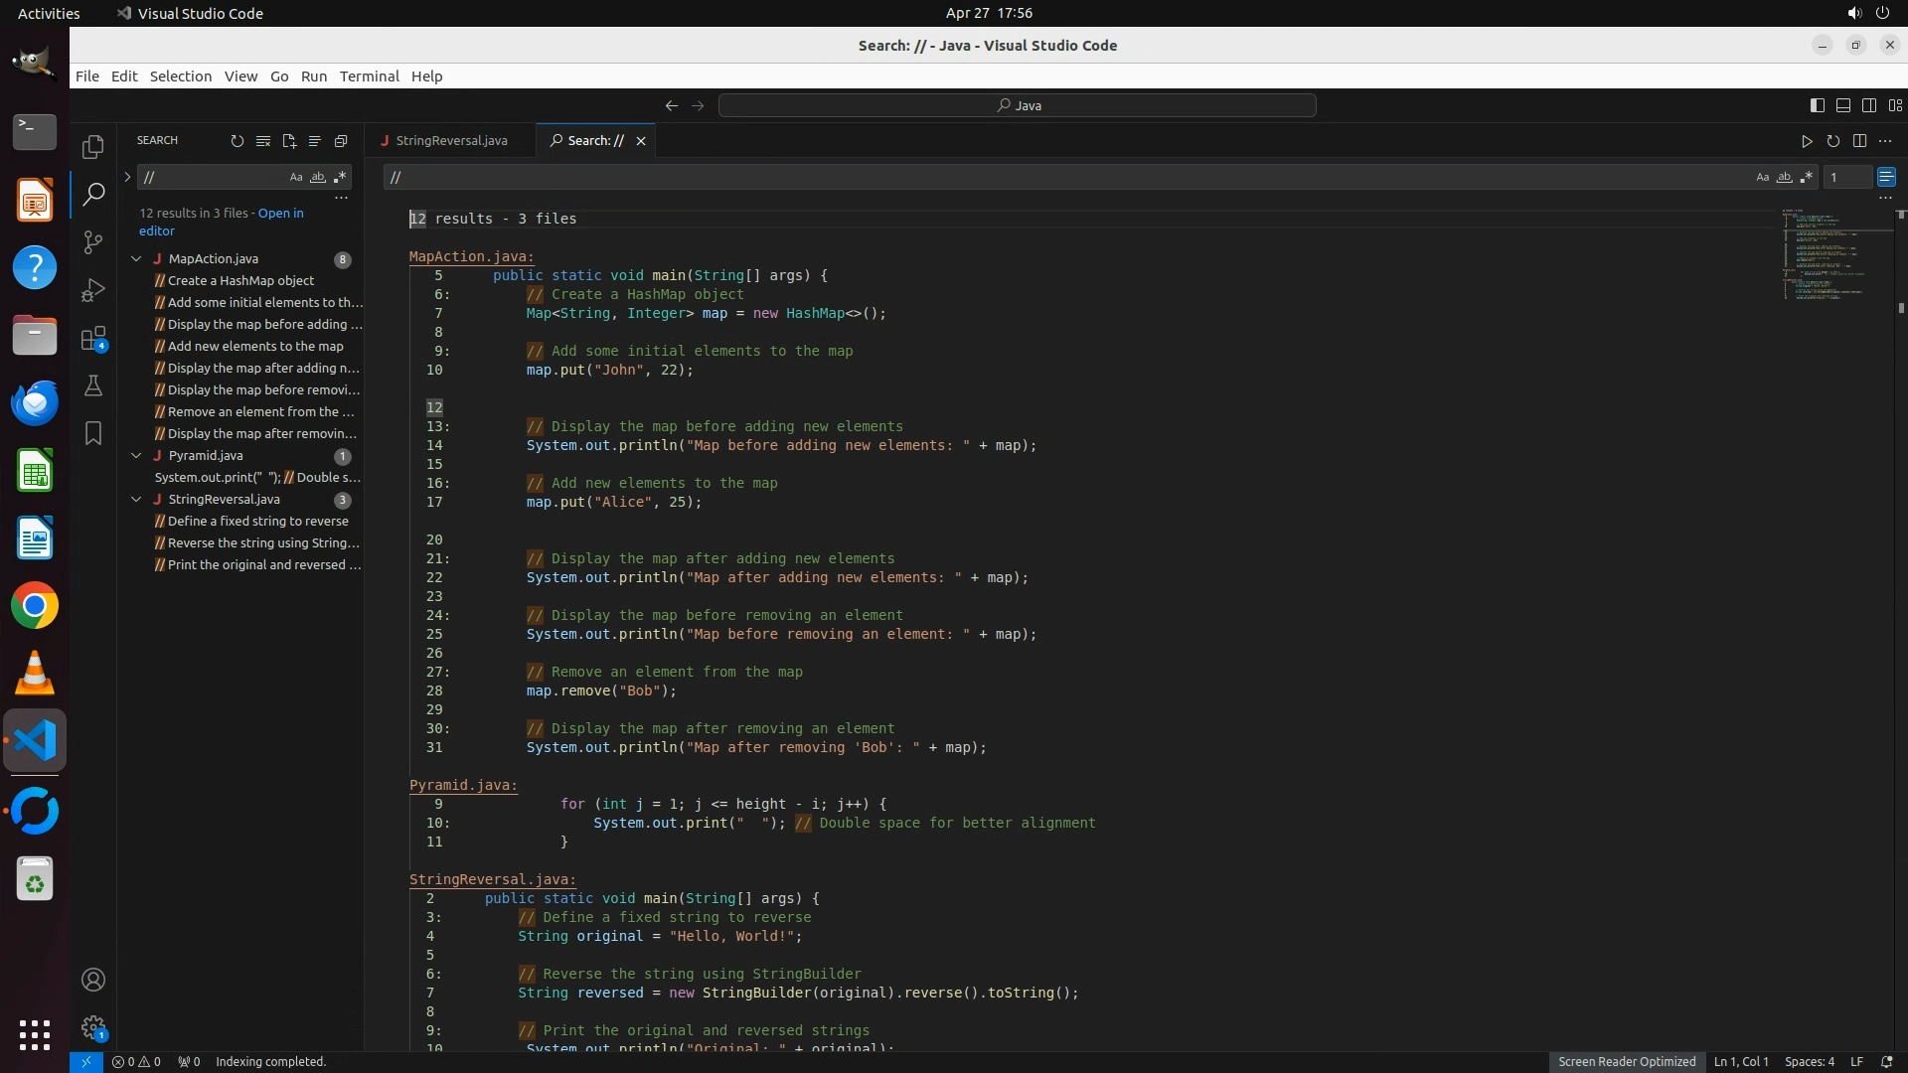This screenshot has width=1908, height=1073.
Task: Expand the replace field chevron
Action: tap(127, 177)
